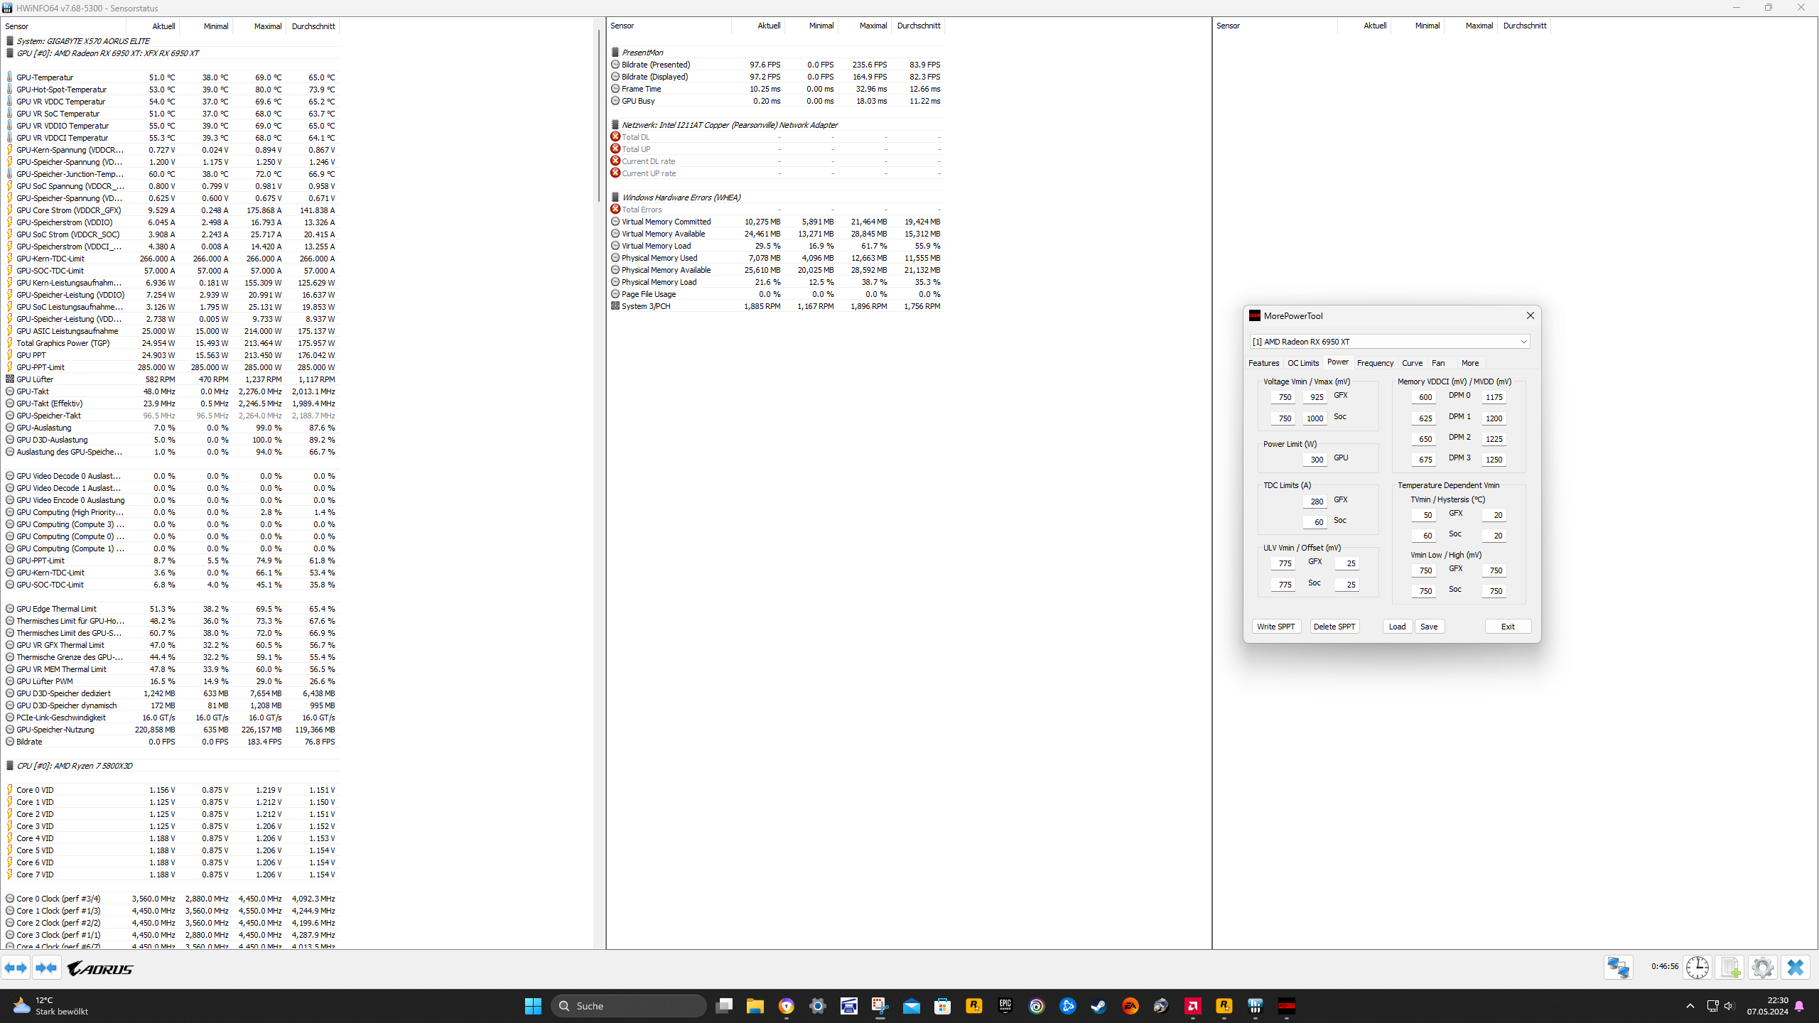Click the collapse columns arrows button
The height and width of the screenshot is (1023, 1819).
[47, 968]
